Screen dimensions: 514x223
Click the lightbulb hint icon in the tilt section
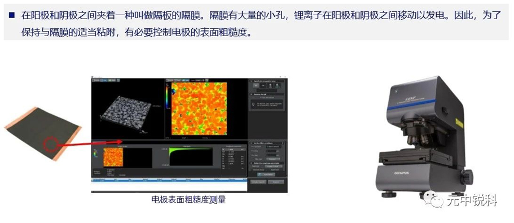pos(253,104)
